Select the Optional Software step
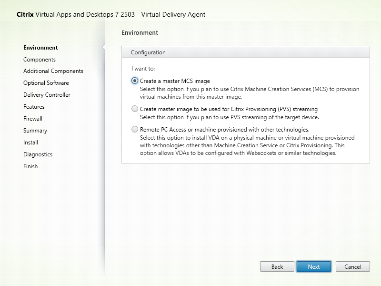Viewport: 381px width, 286px height. tap(46, 83)
